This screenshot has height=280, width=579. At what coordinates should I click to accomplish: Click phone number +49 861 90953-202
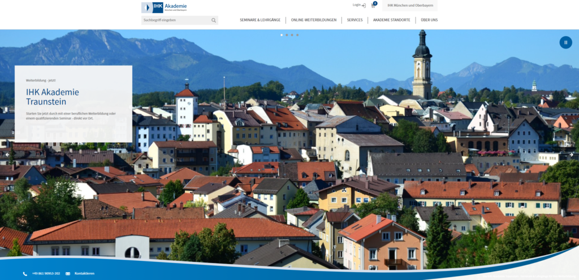46,274
